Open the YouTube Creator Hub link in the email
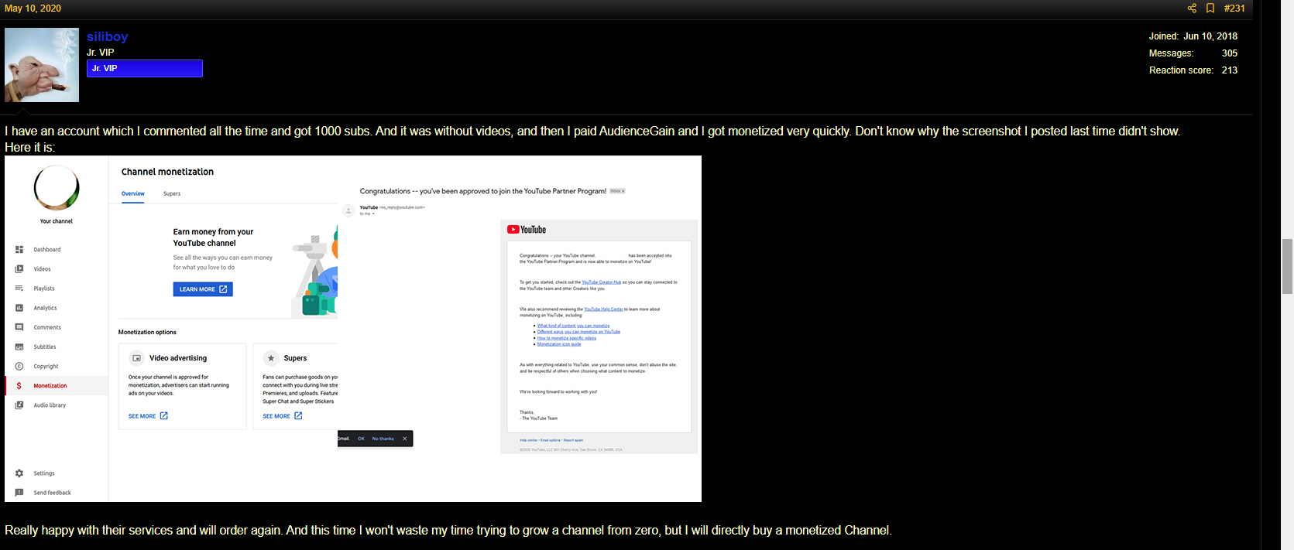1294x550 pixels. point(602,282)
